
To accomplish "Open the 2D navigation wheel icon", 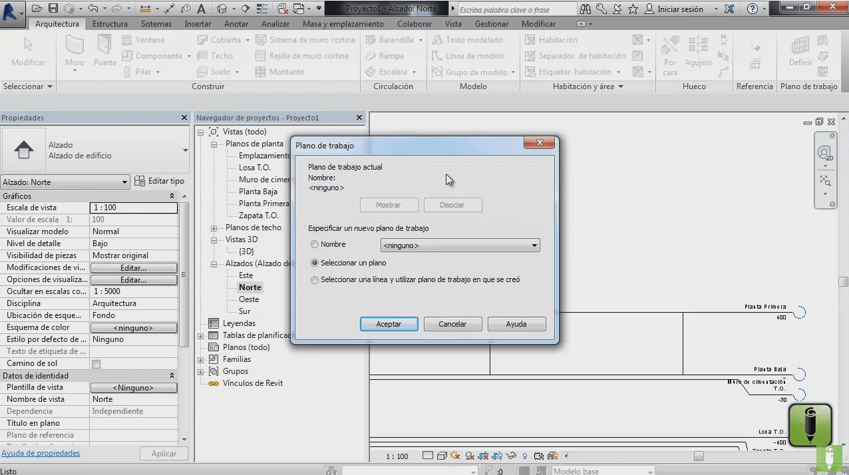I will pyautogui.click(x=825, y=154).
